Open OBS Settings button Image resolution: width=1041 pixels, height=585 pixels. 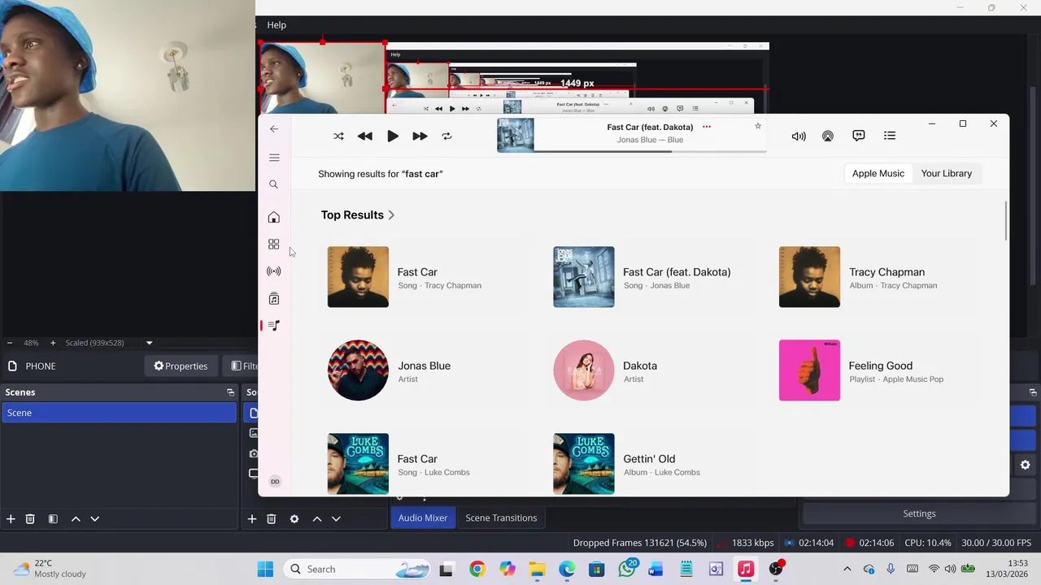920,513
